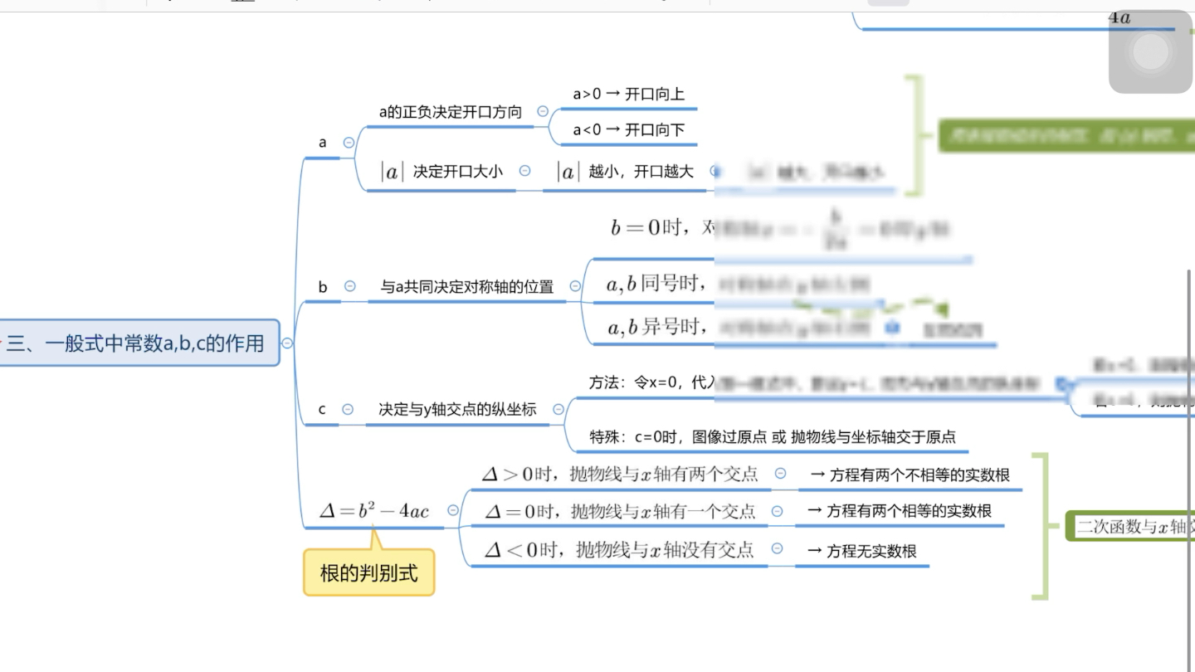Collapse children of 与a共同决定对称轴的位置
This screenshot has height=672, width=1195.
click(x=575, y=286)
